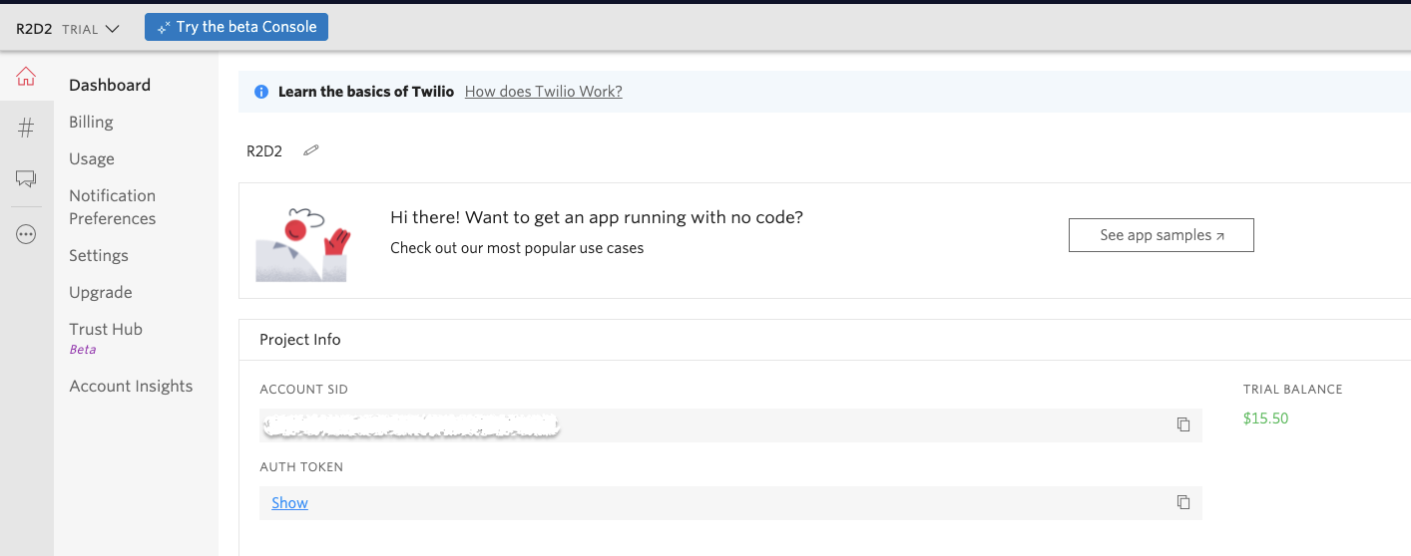Open Trust Hub Beta

106,338
